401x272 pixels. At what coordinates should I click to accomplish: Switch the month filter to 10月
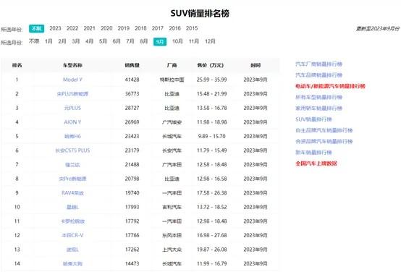(177, 41)
